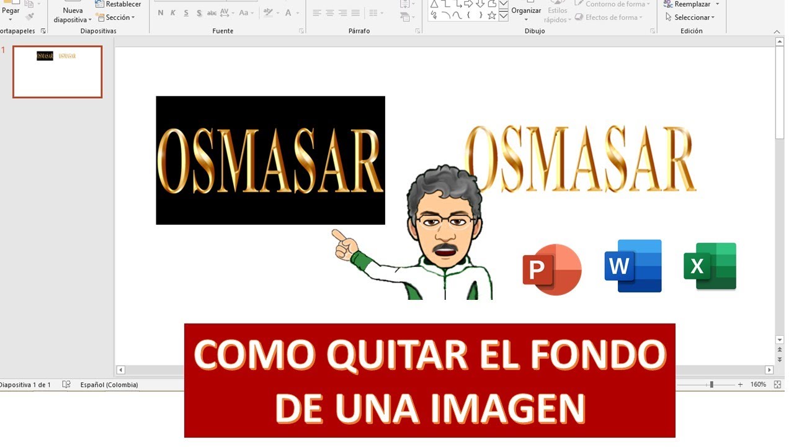Select the five-point star shape
794x447 pixels.
492,16
